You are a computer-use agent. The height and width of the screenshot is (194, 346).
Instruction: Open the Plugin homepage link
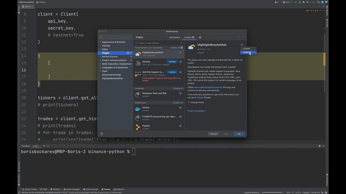[x=196, y=111]
